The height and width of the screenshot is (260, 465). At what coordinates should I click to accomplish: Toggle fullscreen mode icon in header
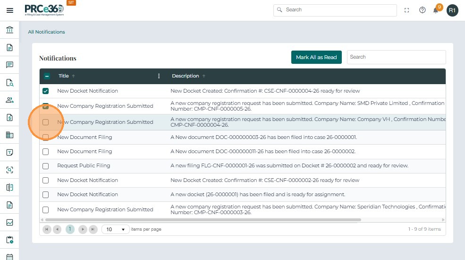407,10
